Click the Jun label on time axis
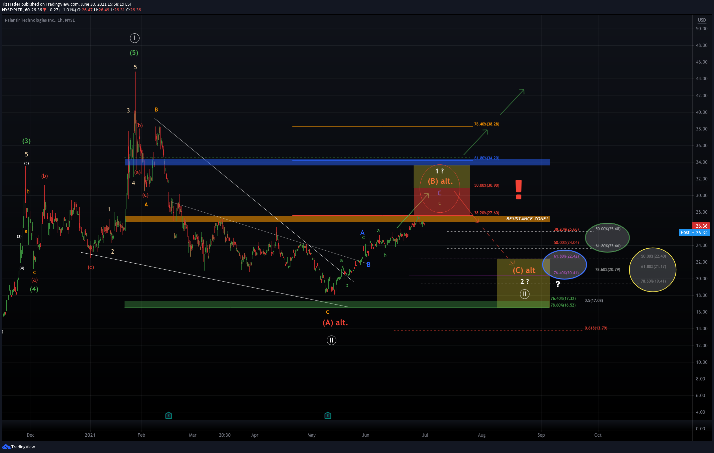 (366, 435)
